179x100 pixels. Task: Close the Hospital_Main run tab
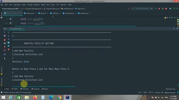click(x=23, y=29)
